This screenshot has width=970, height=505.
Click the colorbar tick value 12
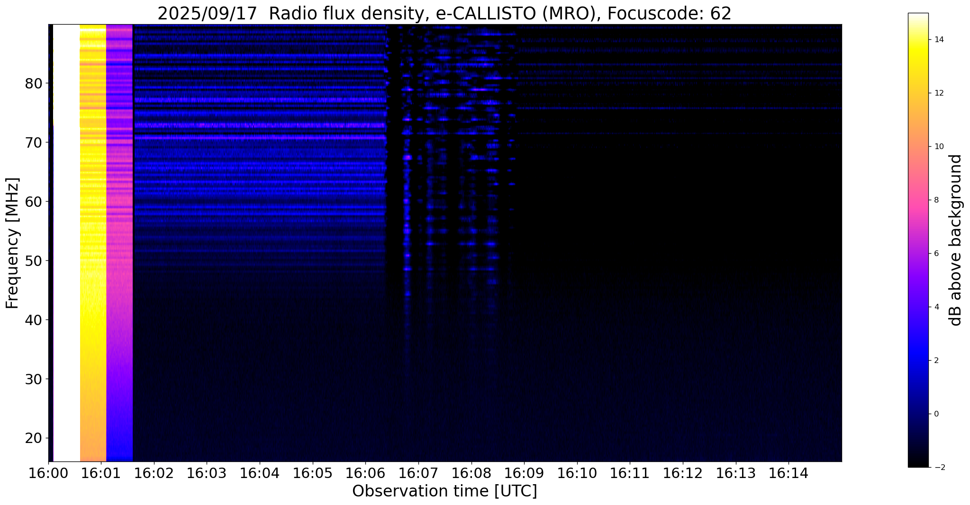point(938,93)
